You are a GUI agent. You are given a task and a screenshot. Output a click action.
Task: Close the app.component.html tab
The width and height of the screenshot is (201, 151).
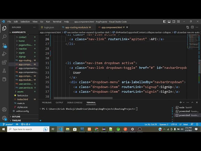(x=127, y=27)
